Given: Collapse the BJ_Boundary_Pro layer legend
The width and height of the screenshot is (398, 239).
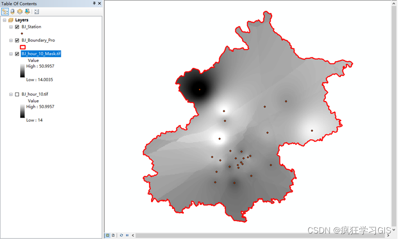Looking at the screenshot, I should (x=11, y=40).
